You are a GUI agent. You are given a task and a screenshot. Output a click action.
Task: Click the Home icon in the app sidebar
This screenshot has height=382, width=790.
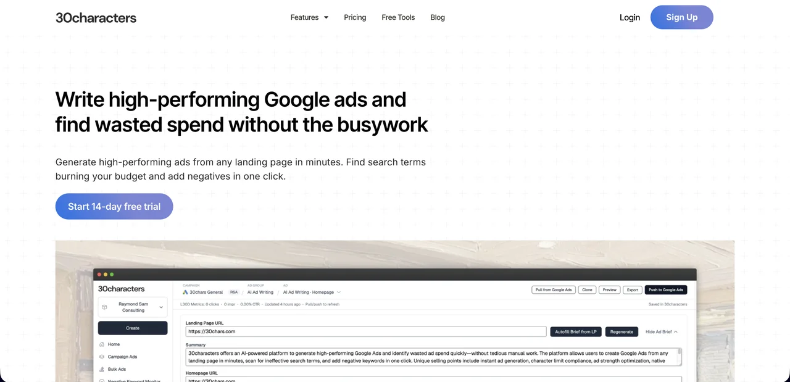point(102,344)
